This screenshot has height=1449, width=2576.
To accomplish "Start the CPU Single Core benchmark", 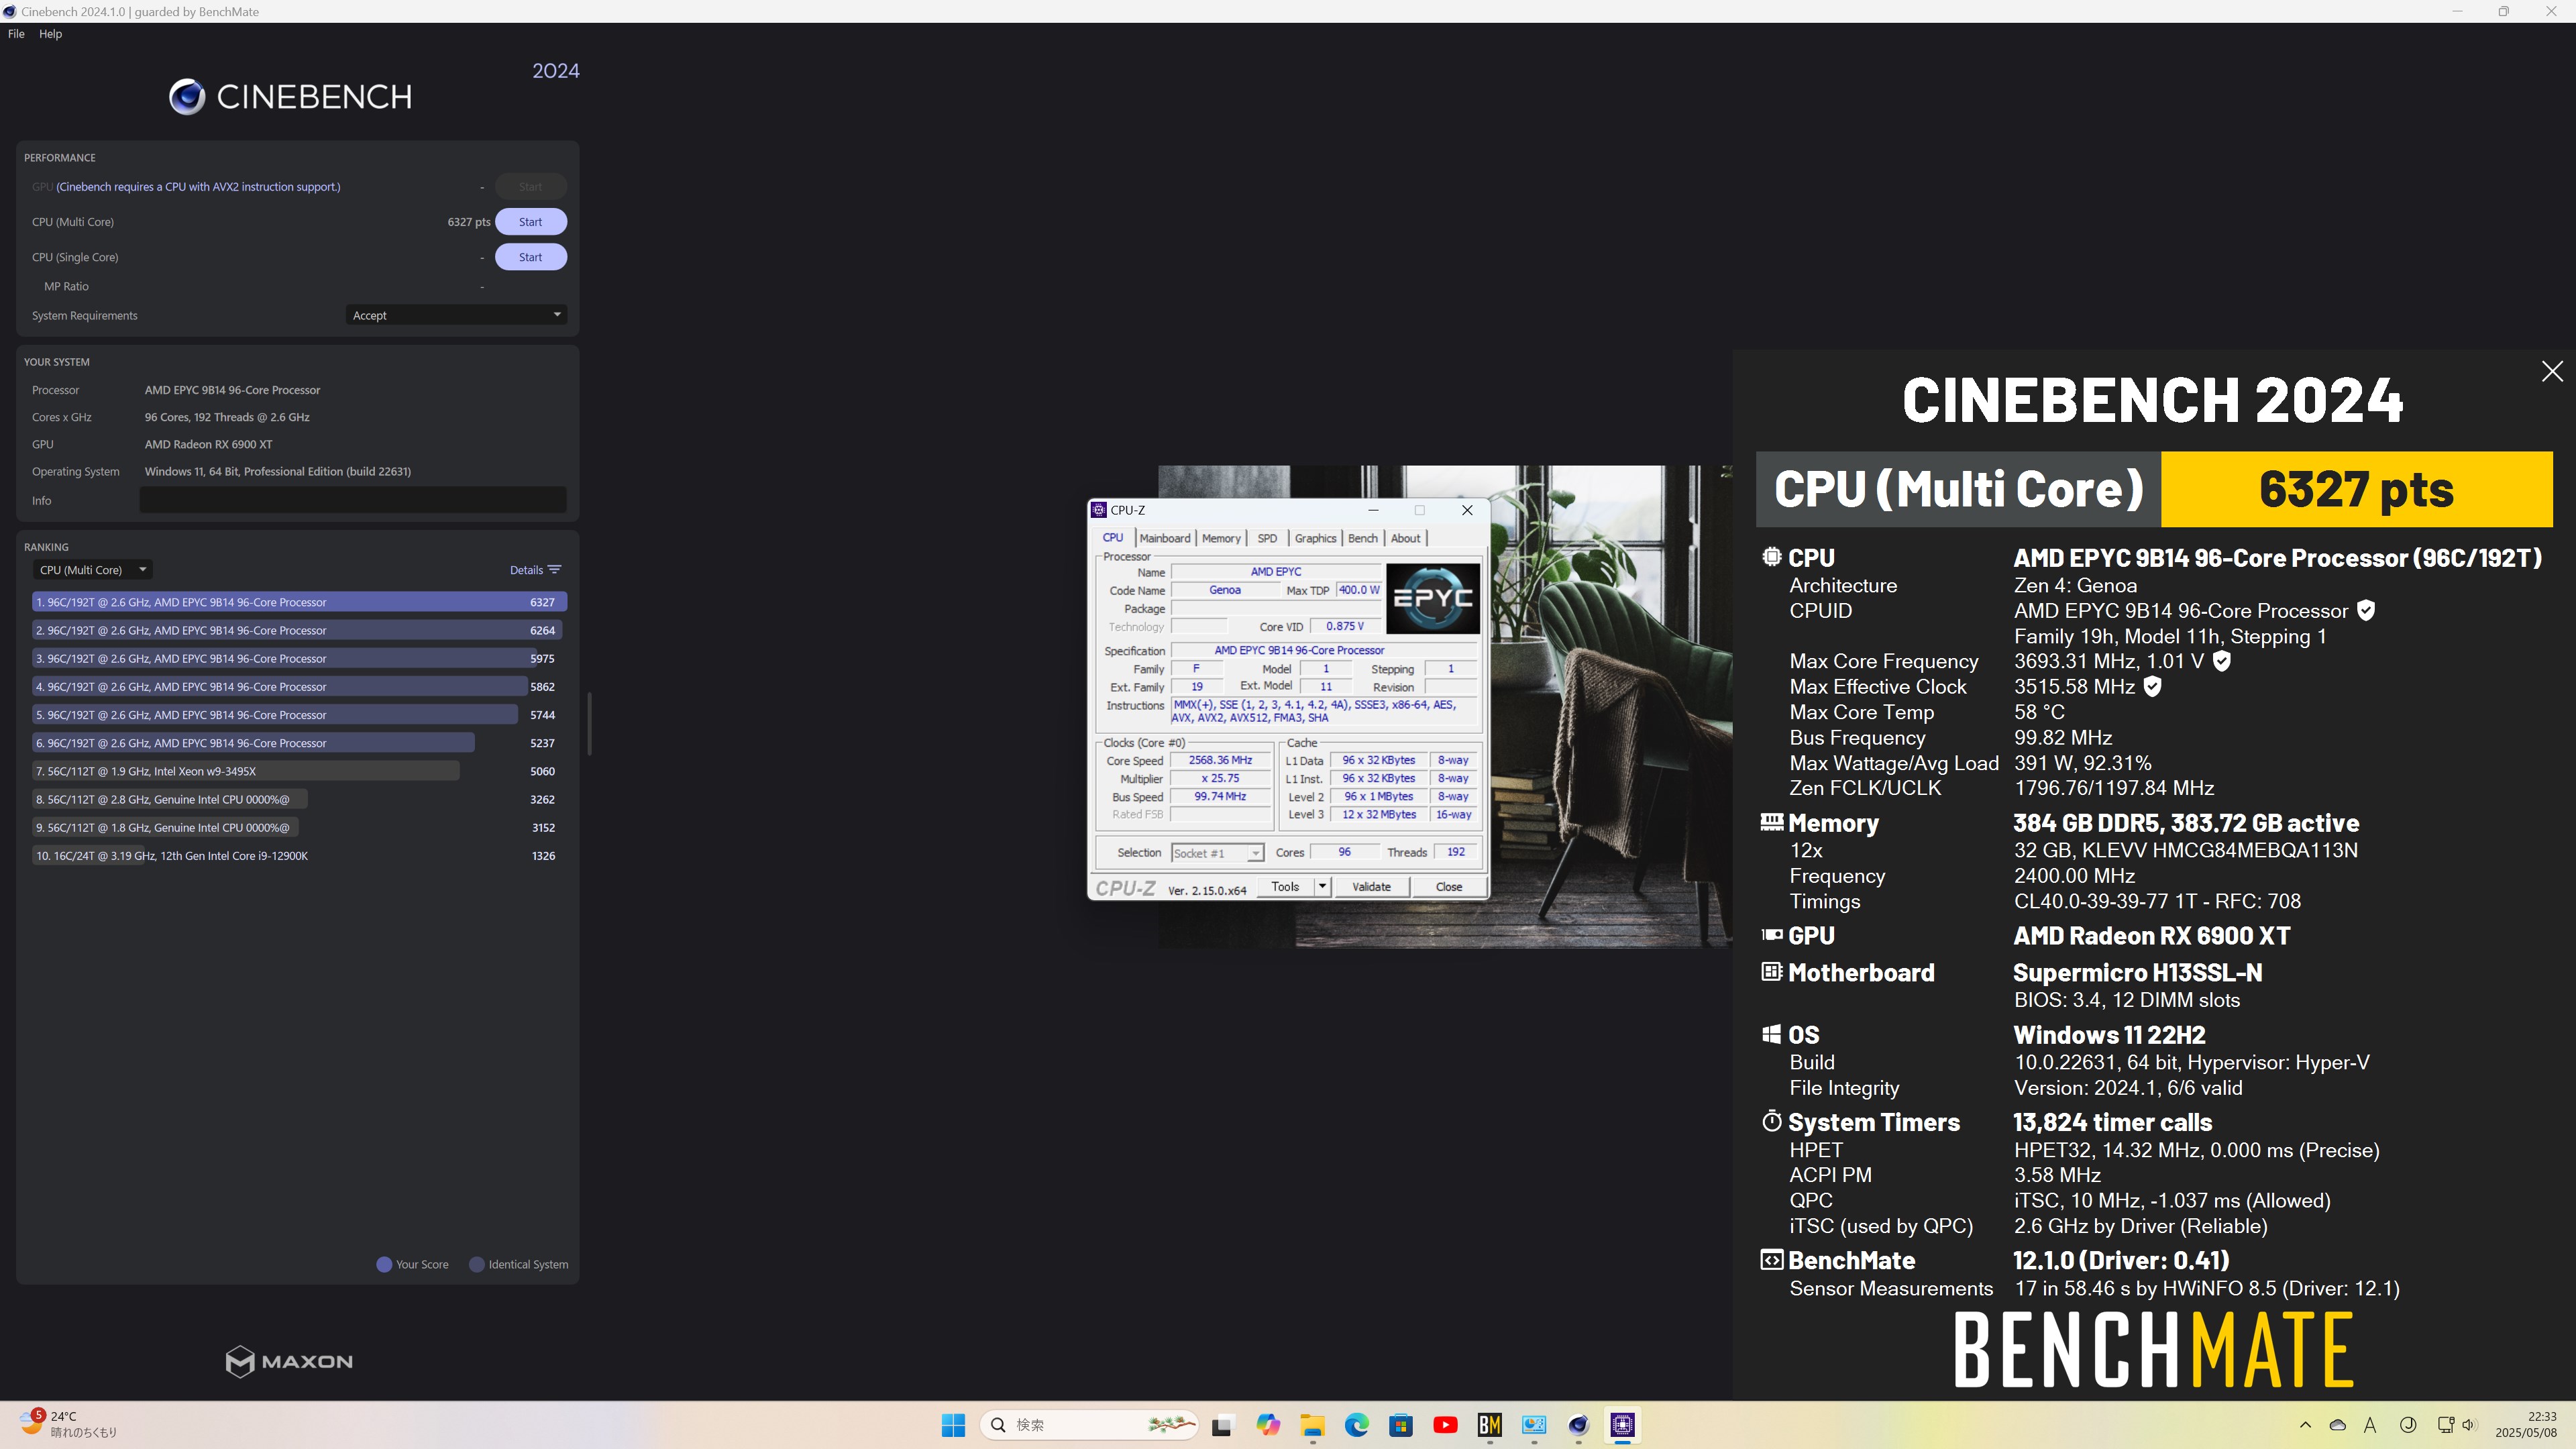I will 531,257.
